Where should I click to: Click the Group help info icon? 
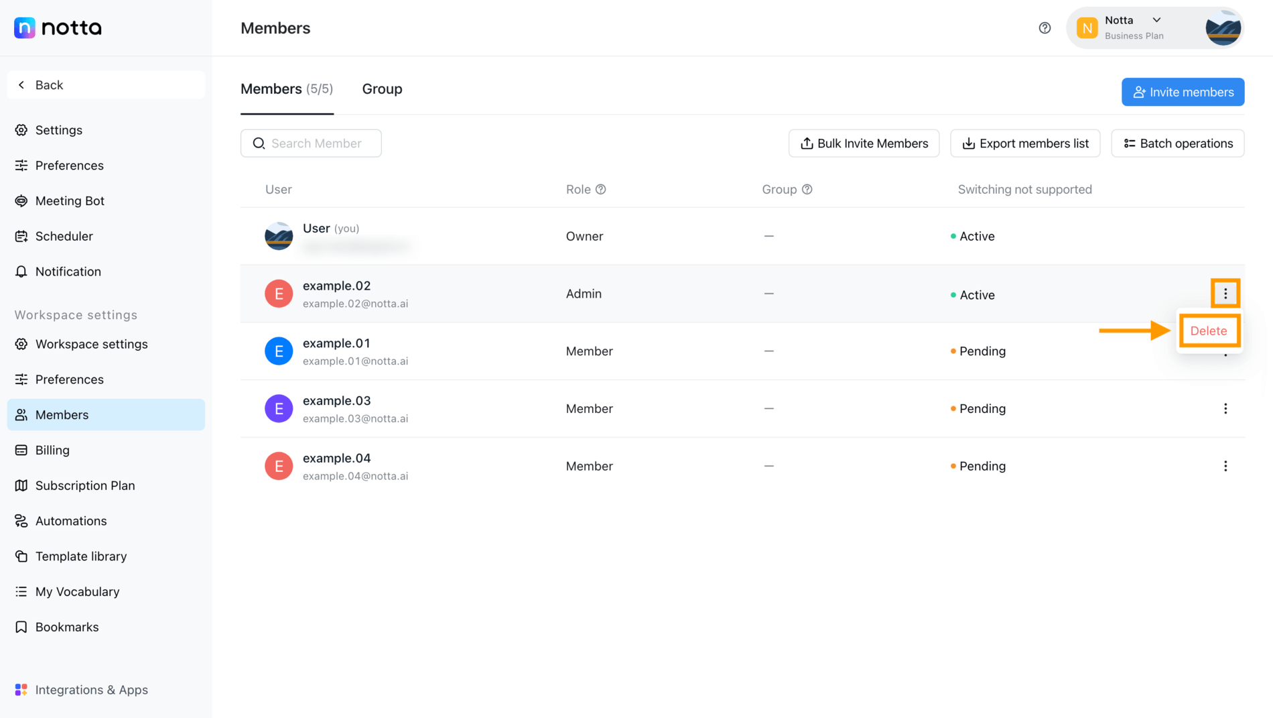click(x=807, y=190)
